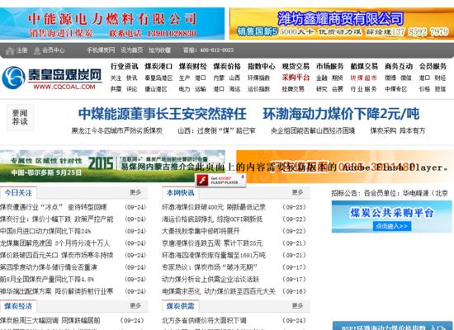
Task: Open the 注册 link in top bar
Action: point(21,50)
